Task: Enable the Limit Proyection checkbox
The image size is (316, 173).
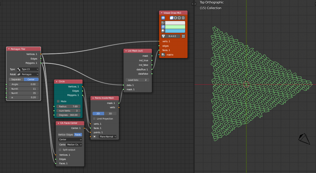Action: 94,119
